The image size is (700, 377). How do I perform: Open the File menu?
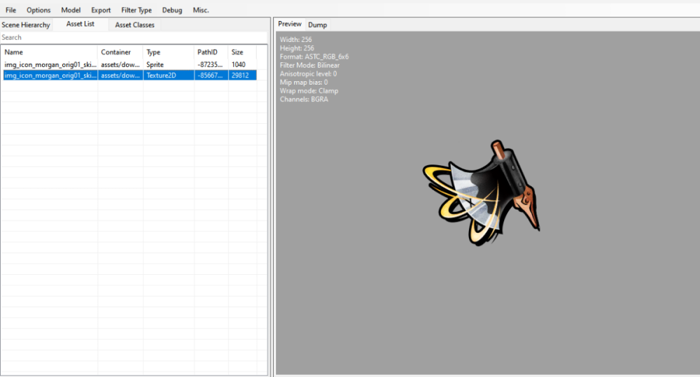(10, 10)
